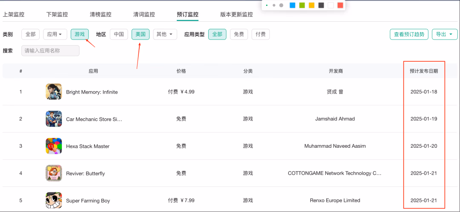Open Reviver: Butterfly app name
460x212 pixels.
(x=85, y=174)
